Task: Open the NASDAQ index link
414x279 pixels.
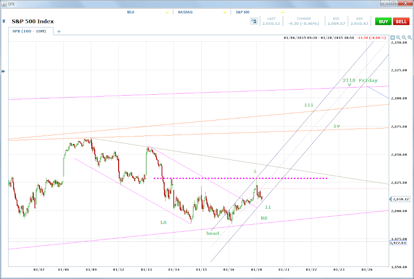Action: click(x=185, y=12)
